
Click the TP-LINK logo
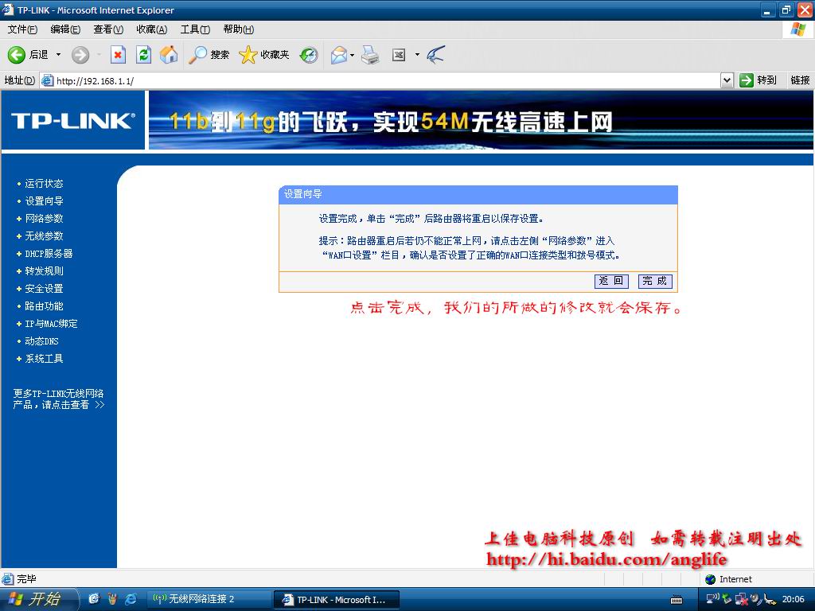72,121
